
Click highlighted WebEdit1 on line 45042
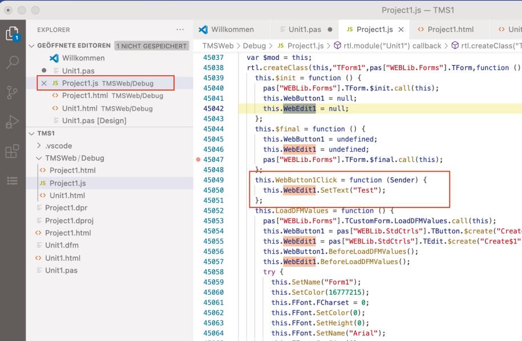(x=300, y=108)
